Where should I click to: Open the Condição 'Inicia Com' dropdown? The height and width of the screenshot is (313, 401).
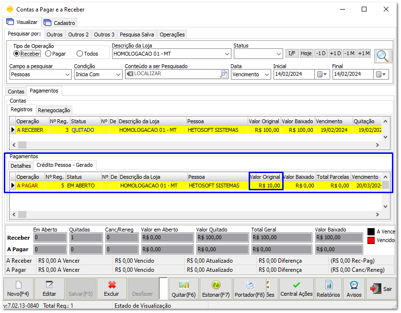(118, 75)
